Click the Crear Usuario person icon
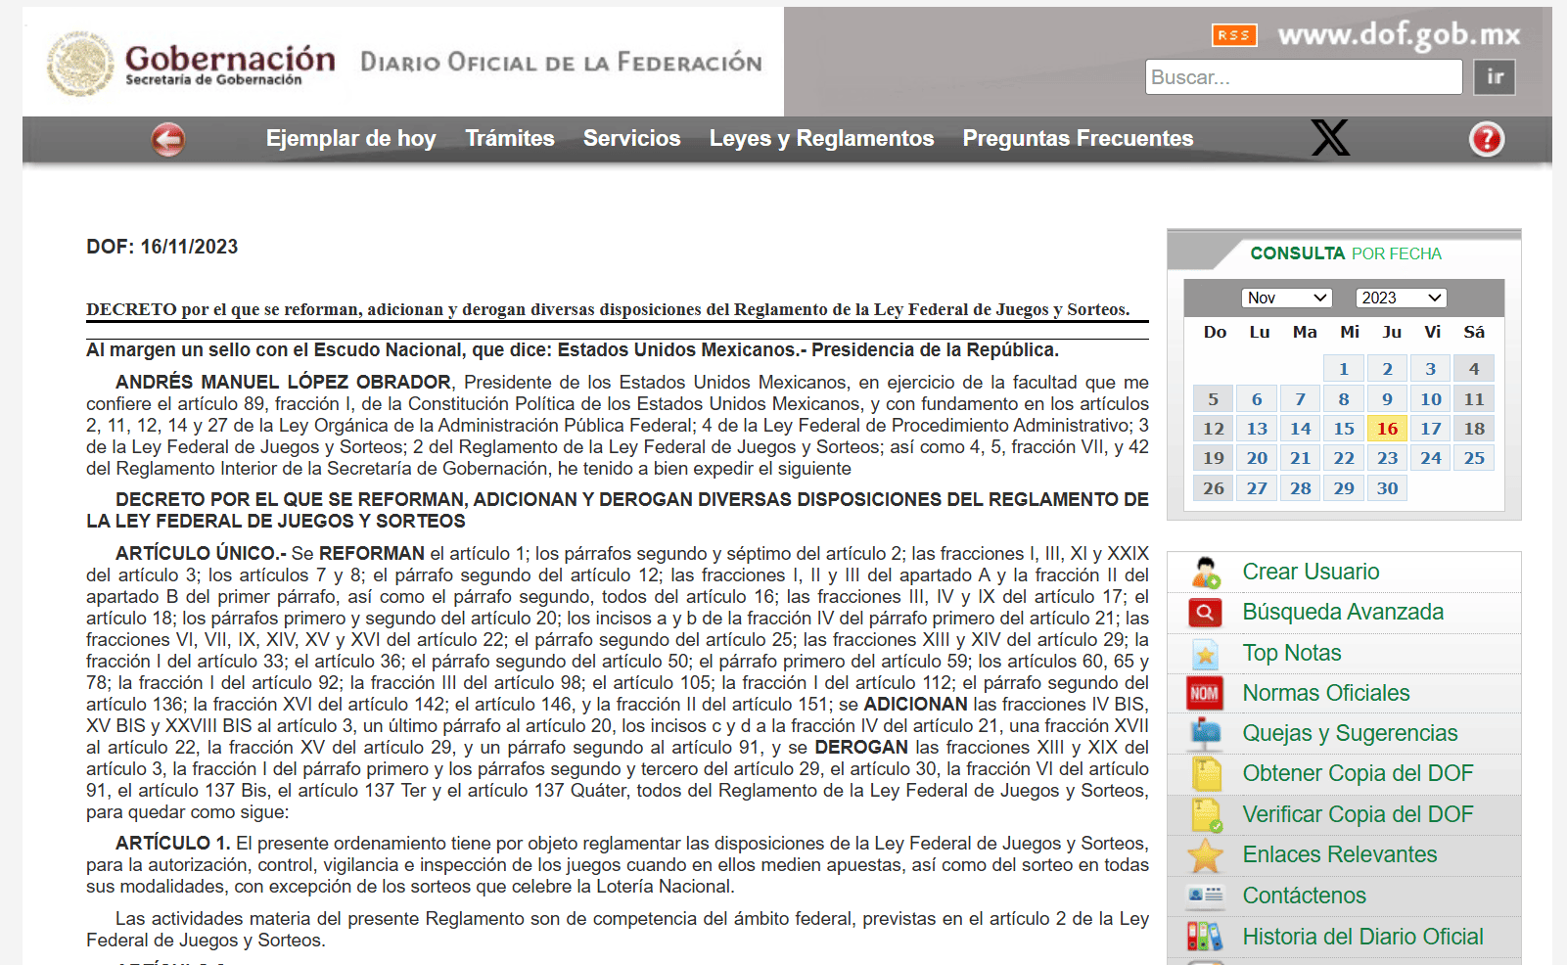The height and width of the screenshot is (965, 1567). click(1206, 572)
